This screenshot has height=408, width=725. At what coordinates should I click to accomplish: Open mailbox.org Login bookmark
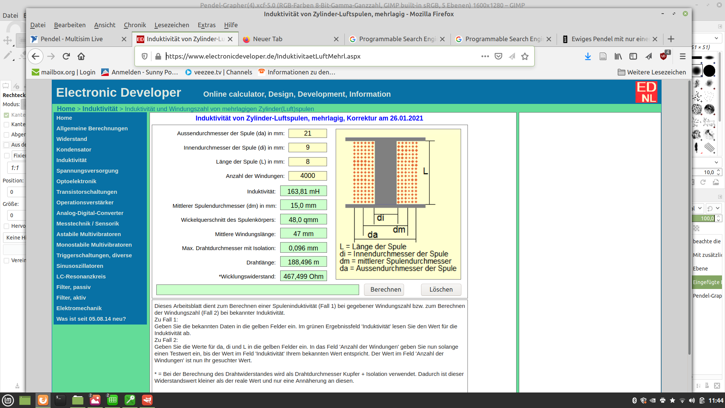click(63, 72)
